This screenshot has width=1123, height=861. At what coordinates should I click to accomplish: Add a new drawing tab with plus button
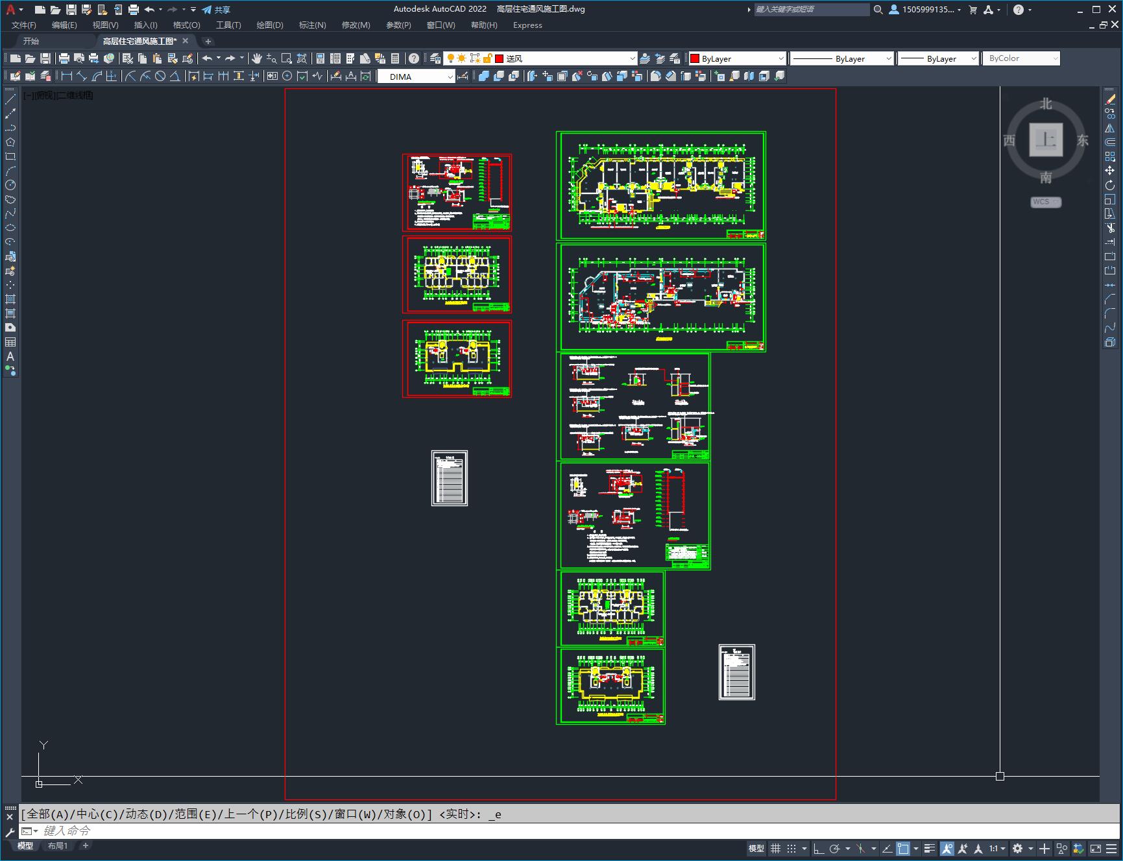(x=208, y=42)
